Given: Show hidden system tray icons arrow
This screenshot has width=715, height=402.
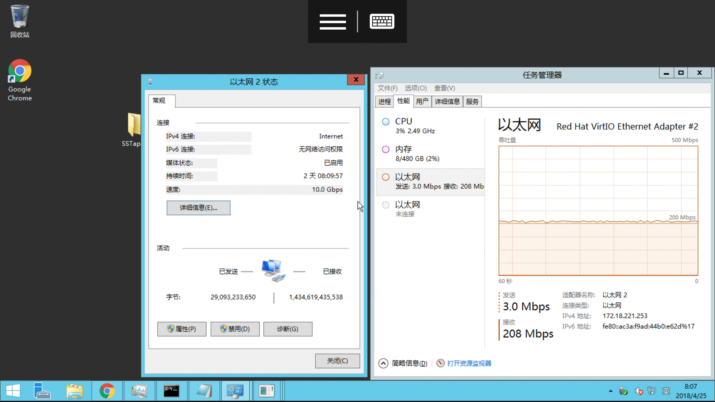Looking at the screenshot, I should pyautogui.click(x=611, y=391).
